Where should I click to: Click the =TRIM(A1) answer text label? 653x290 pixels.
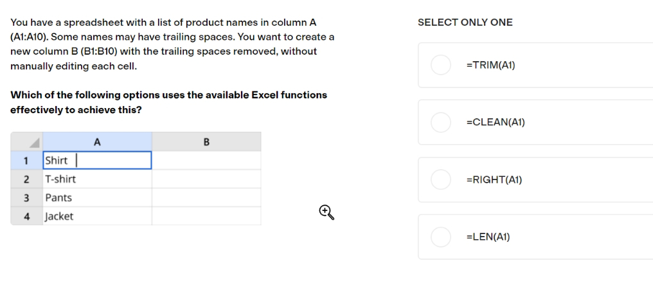490,65
